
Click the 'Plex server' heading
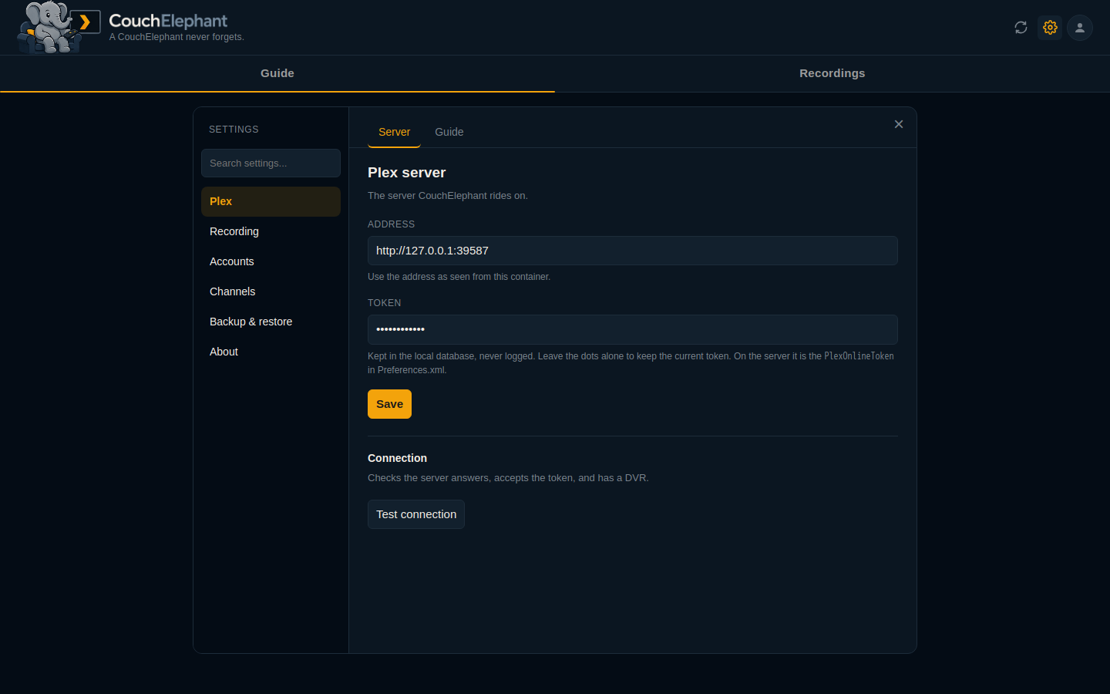click(406, 173)
